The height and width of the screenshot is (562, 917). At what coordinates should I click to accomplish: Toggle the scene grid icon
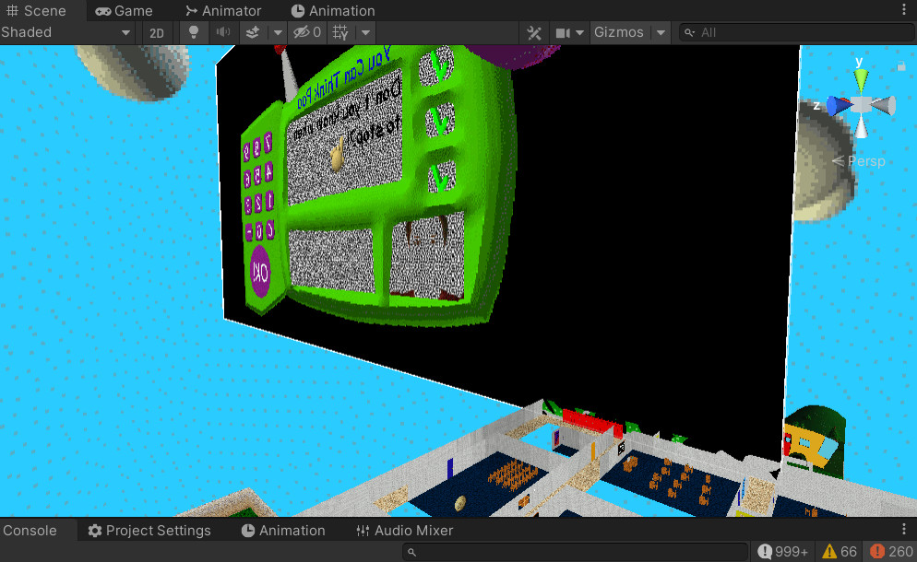tap(340, 33)
